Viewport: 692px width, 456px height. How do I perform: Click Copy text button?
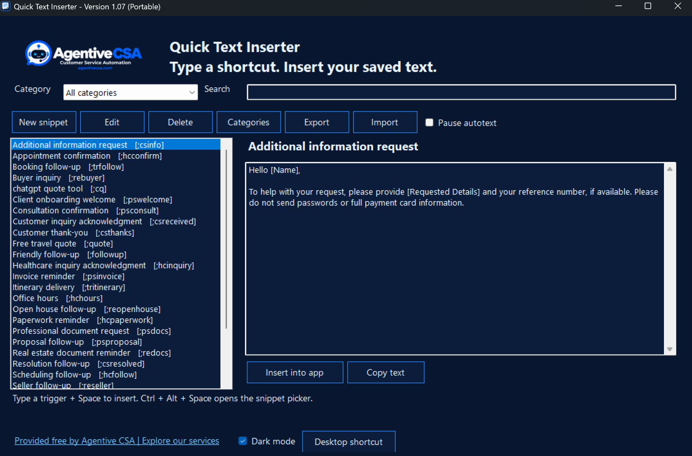pos(386,372)
